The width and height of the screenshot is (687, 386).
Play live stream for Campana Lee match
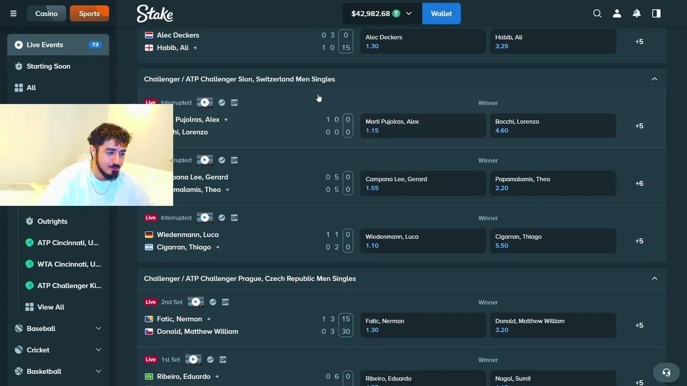pyautogui.click(x=204, y=160)
